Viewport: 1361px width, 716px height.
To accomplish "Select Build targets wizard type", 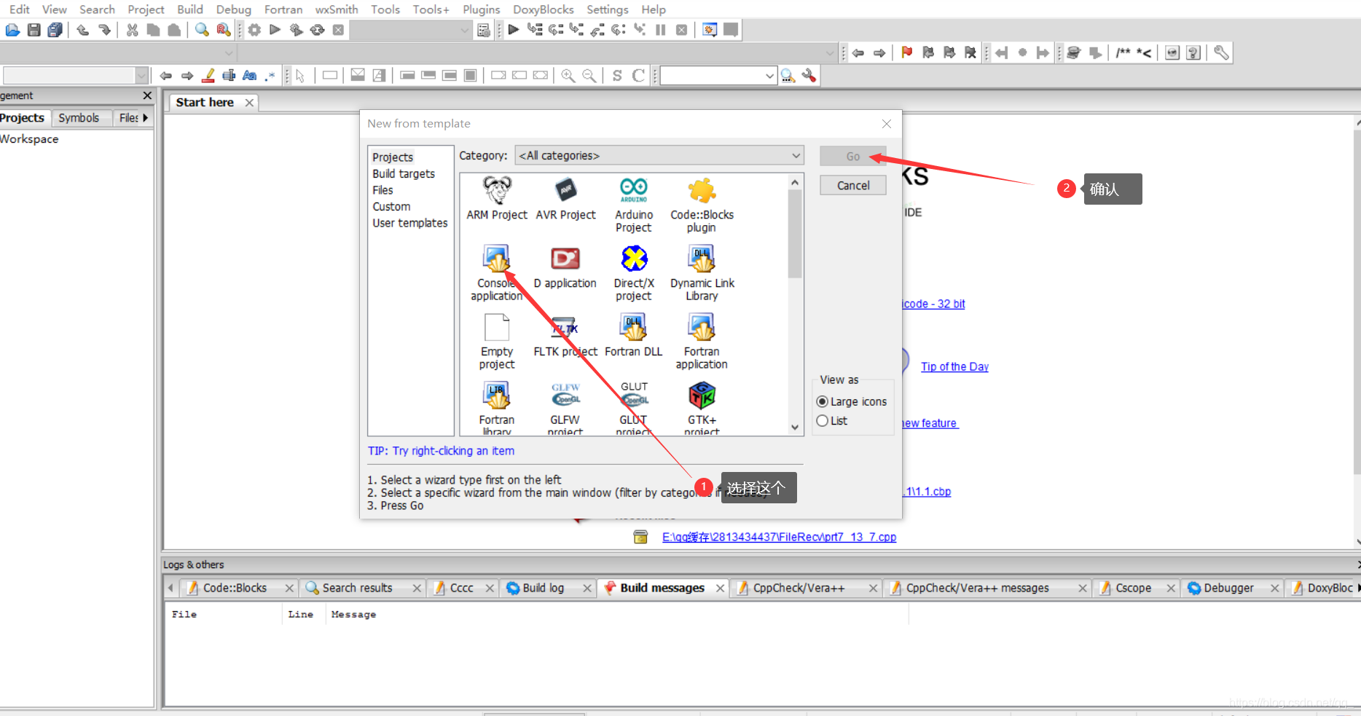I will point(404,174).
